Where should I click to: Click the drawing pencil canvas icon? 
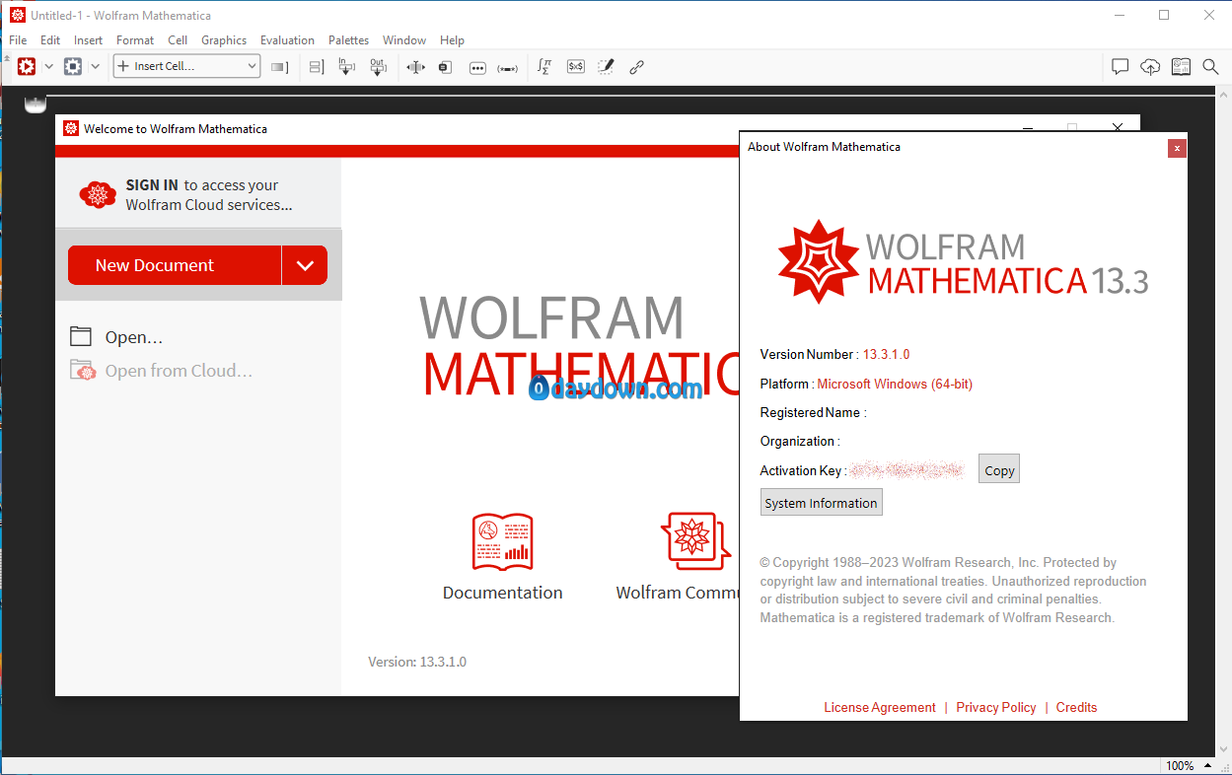click(x=606, y=66)
